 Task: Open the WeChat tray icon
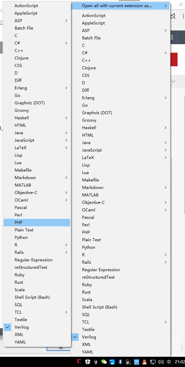(x=104, y=362)
